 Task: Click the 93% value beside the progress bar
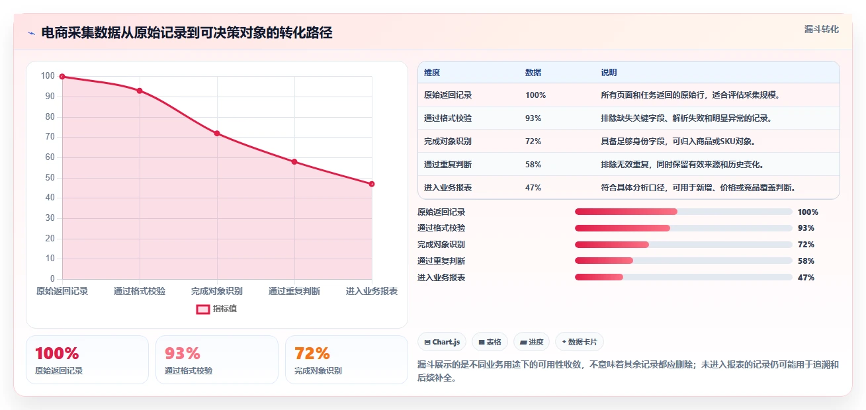click(x=806, y=228)
